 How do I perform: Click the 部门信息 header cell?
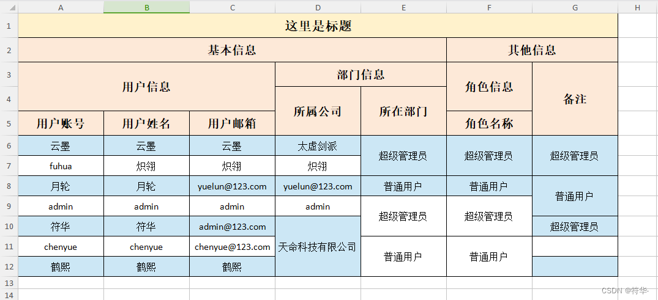click(361, 75)
